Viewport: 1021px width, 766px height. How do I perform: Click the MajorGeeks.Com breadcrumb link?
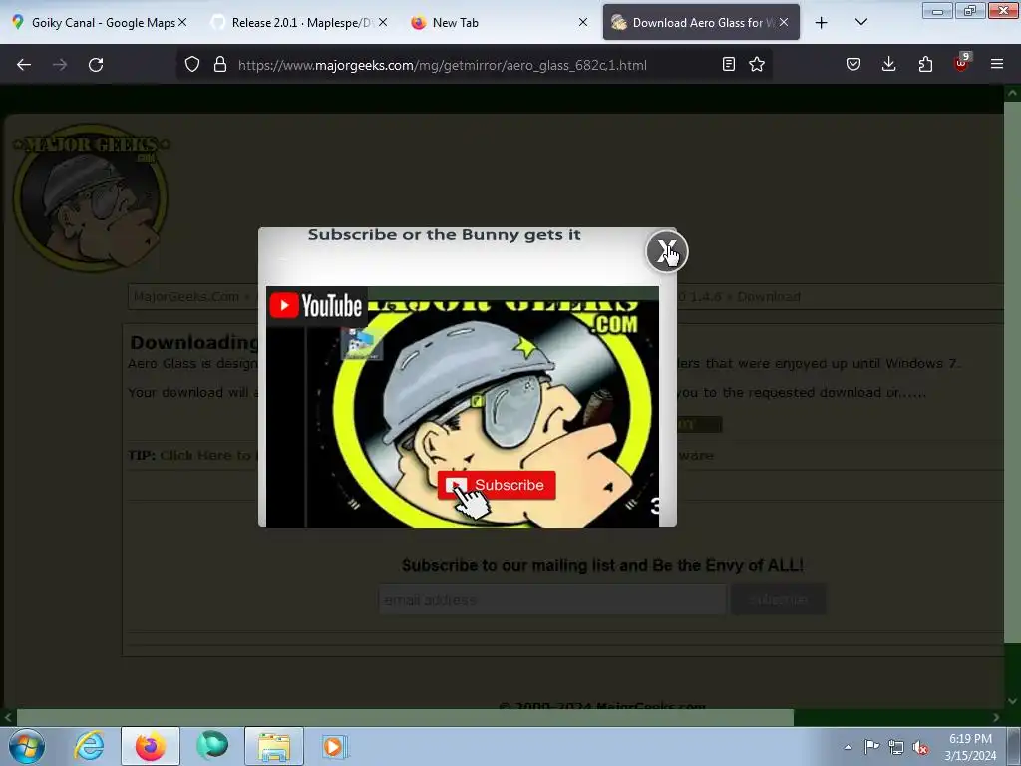(186, 297)
